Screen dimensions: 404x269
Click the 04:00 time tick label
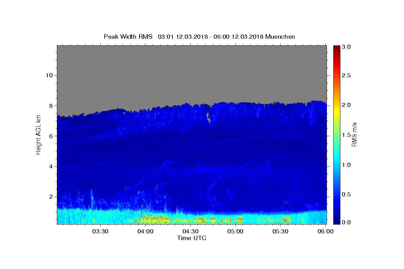point(145,232)
